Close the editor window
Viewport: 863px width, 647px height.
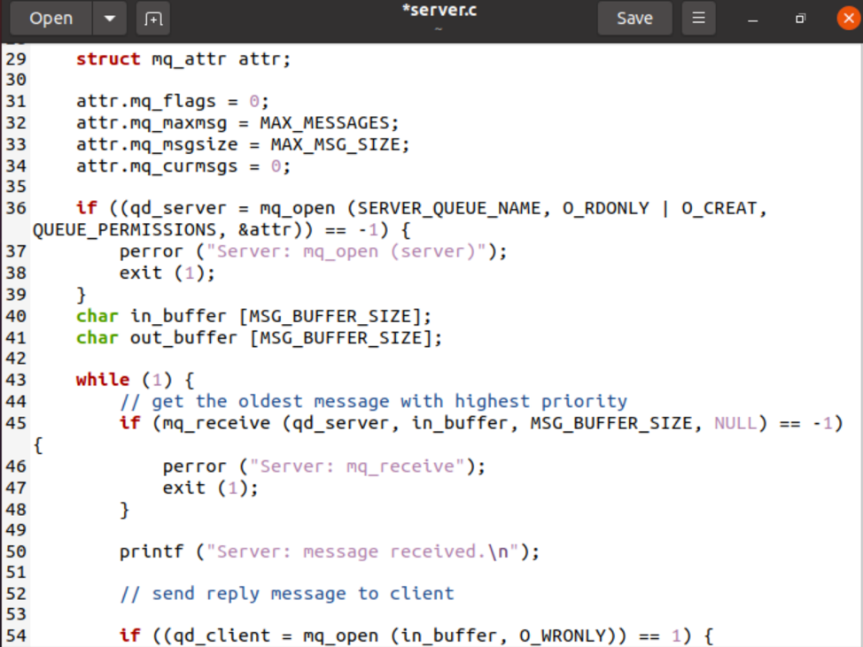[849, 18]
